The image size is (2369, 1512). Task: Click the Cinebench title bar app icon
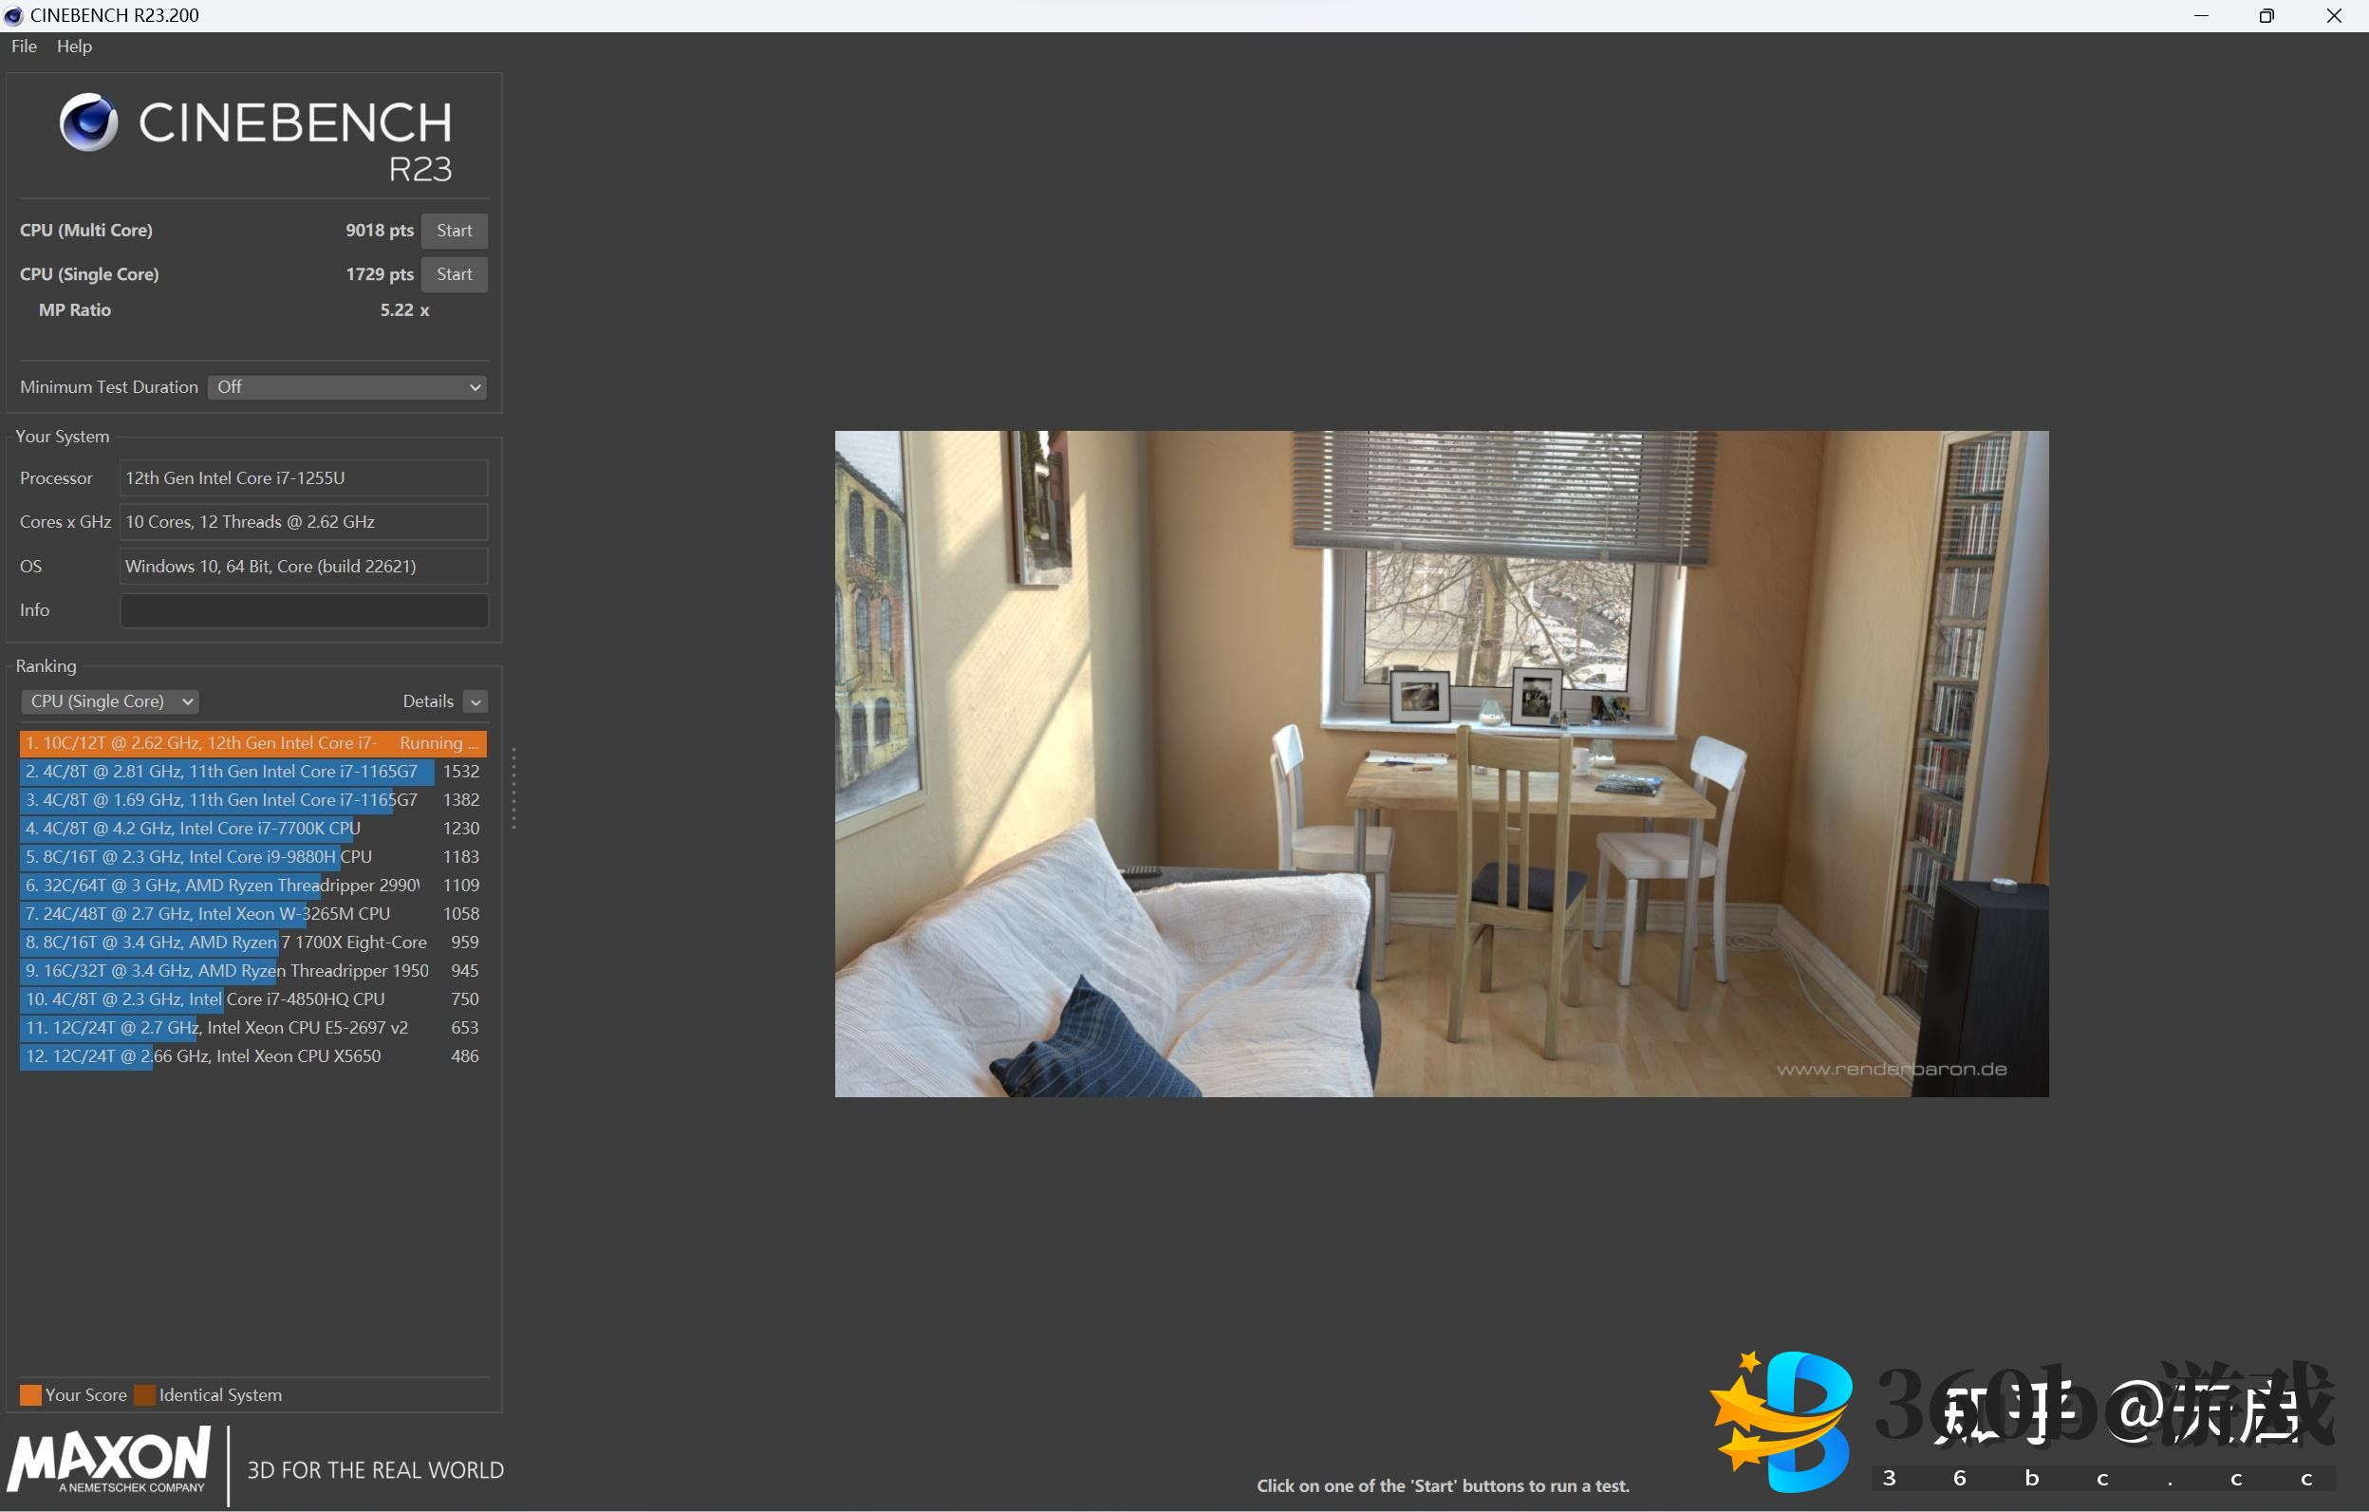14,16
